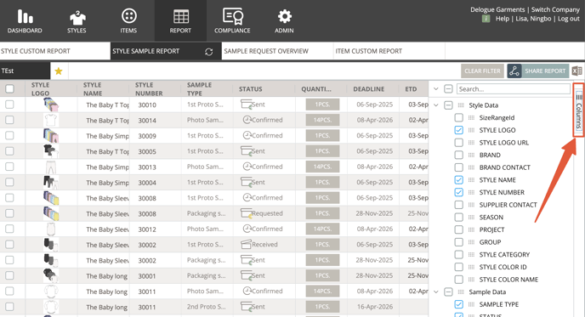
Task: Collapse the Style Data group
Action: 436,105
